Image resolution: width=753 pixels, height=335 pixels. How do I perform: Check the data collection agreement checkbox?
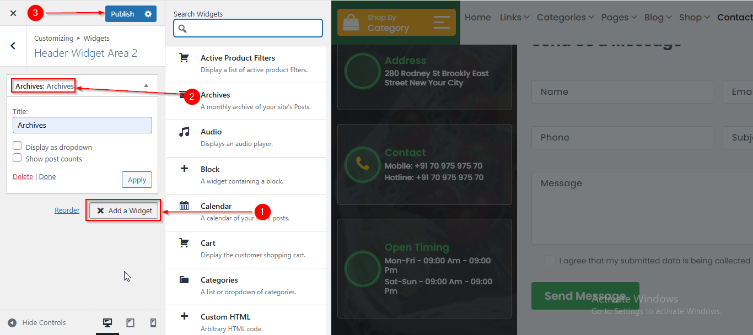tap(550, 261)
